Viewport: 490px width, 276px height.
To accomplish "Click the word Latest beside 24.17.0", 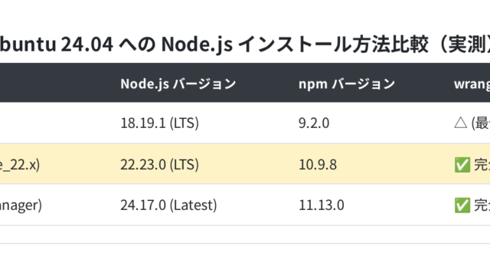I will 193,205.
